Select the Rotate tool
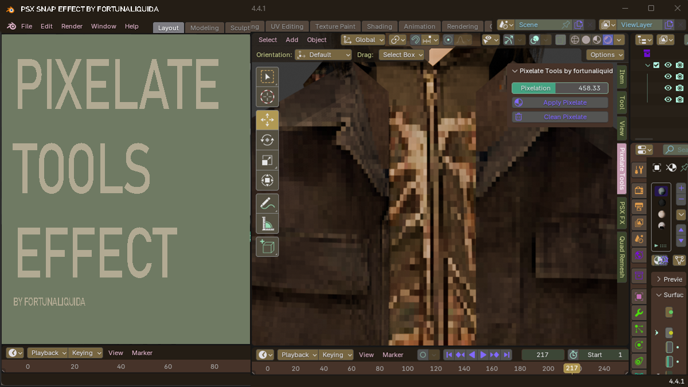This screenshot has width=688, height=387. point(267,140)
